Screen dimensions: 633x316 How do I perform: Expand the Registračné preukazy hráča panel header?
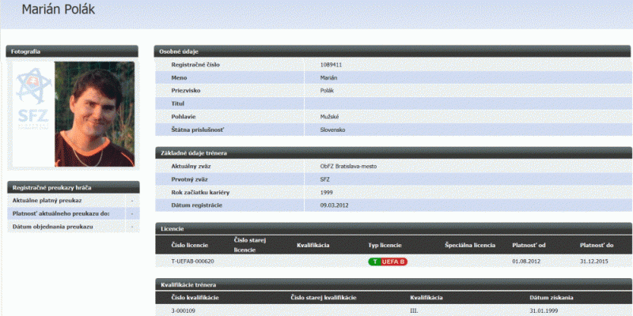pos(72,188)
